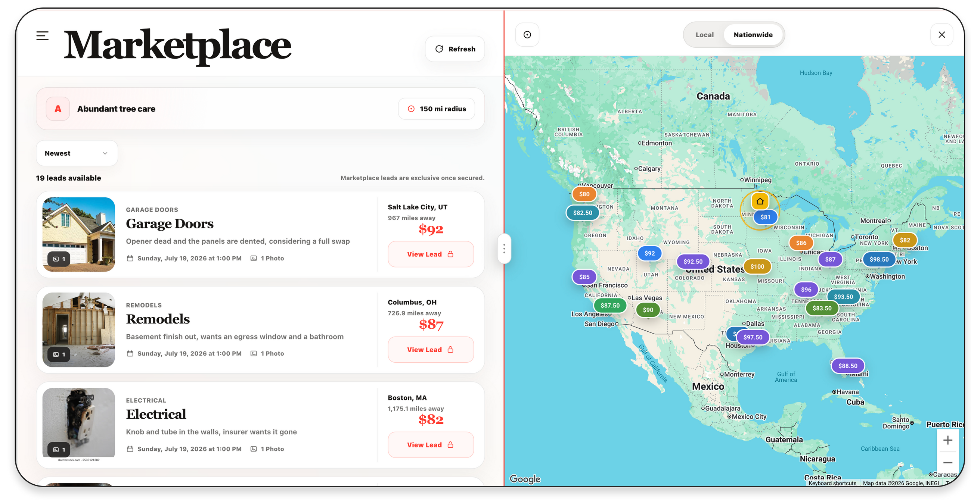Open the Garage Doors lead thumbnail
This screenshot has width=971, height=500.
tap(78, 234)
